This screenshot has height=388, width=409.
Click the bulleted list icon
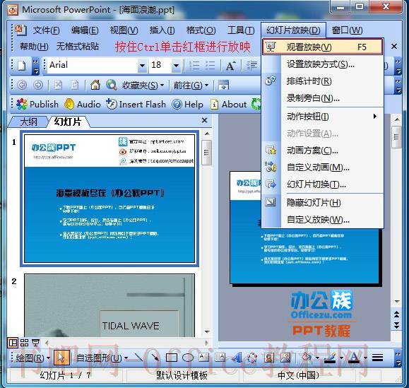click(211, 65)
